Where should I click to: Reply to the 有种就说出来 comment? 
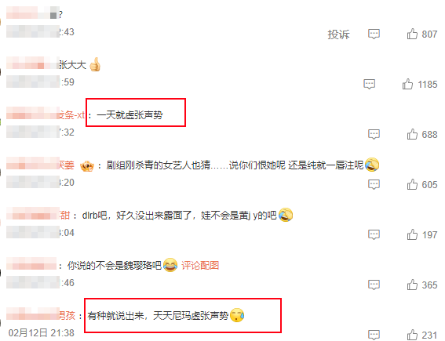(x=374, y=335)
